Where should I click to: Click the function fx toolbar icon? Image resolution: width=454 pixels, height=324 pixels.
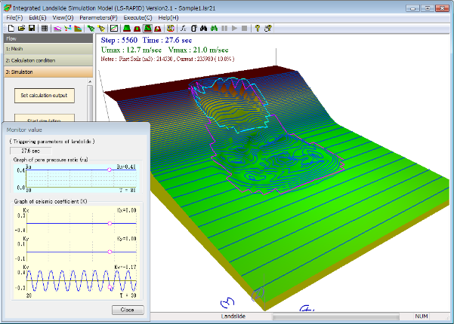click(183, 28)
